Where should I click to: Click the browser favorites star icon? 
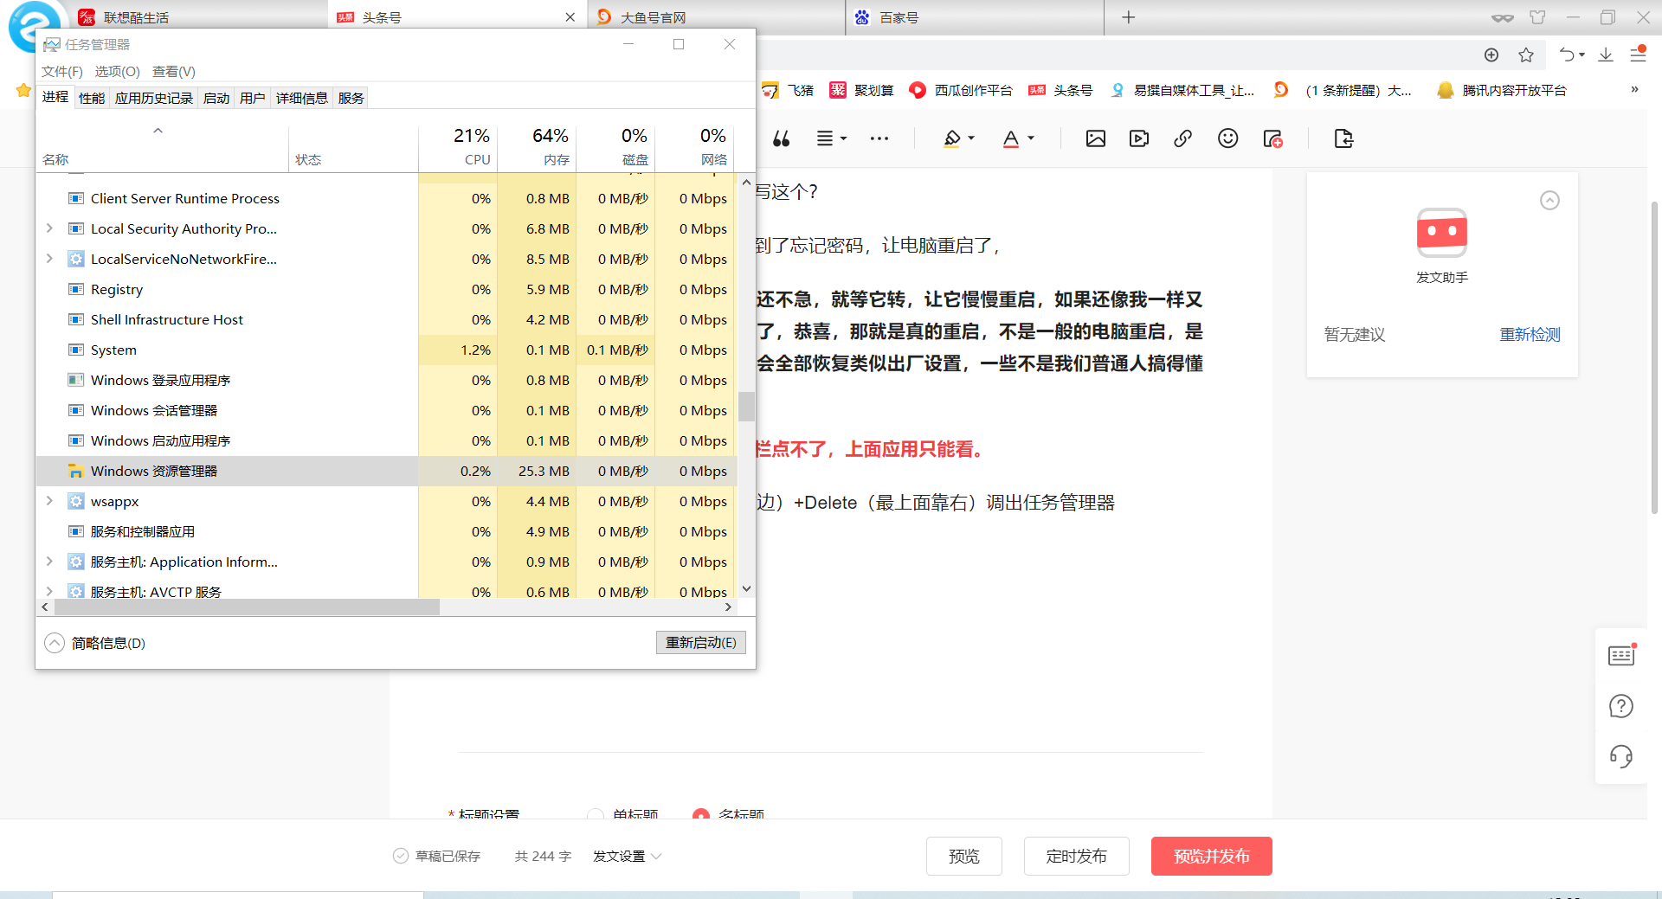point(1525,55)
